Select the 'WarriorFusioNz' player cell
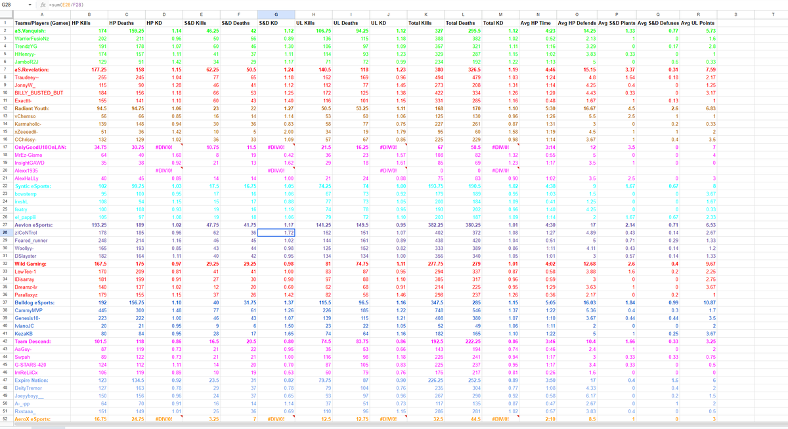This screenshot has width=788, height=429. pyautogui.click(x=41, y=38)
